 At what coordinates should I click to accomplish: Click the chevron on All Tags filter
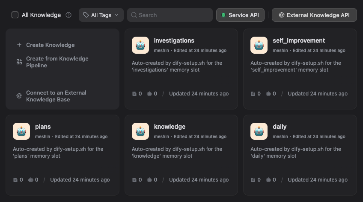(x=116, y=15)
